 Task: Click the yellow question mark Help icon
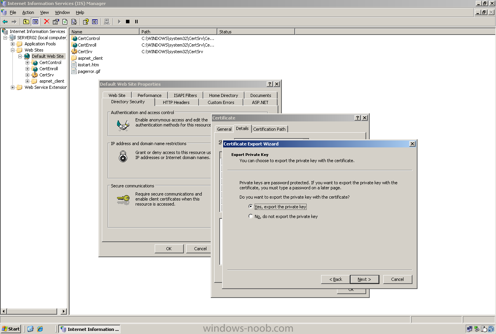(86, 22)
